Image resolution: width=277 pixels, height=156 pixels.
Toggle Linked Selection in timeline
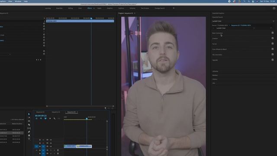(45, 118)
